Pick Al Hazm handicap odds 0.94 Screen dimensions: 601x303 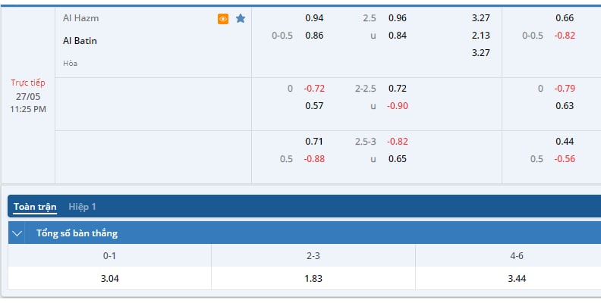(314, 18)
